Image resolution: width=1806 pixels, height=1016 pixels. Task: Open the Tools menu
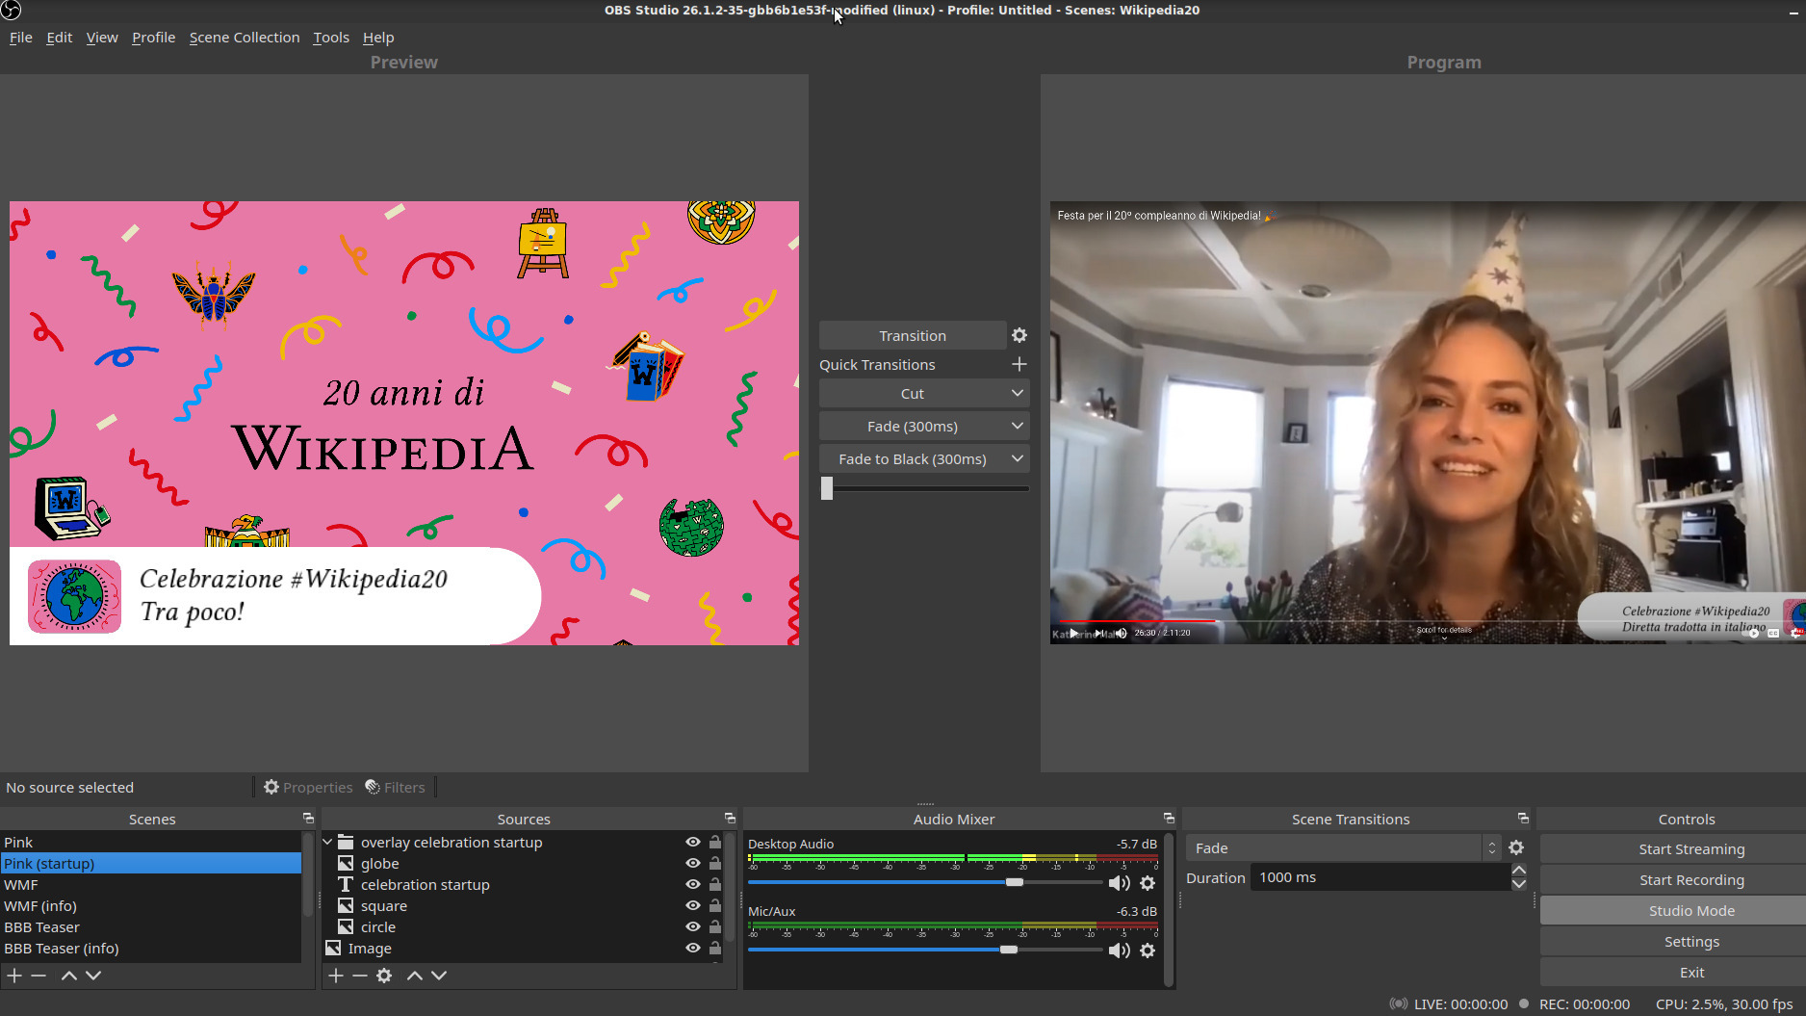(331, 38)
